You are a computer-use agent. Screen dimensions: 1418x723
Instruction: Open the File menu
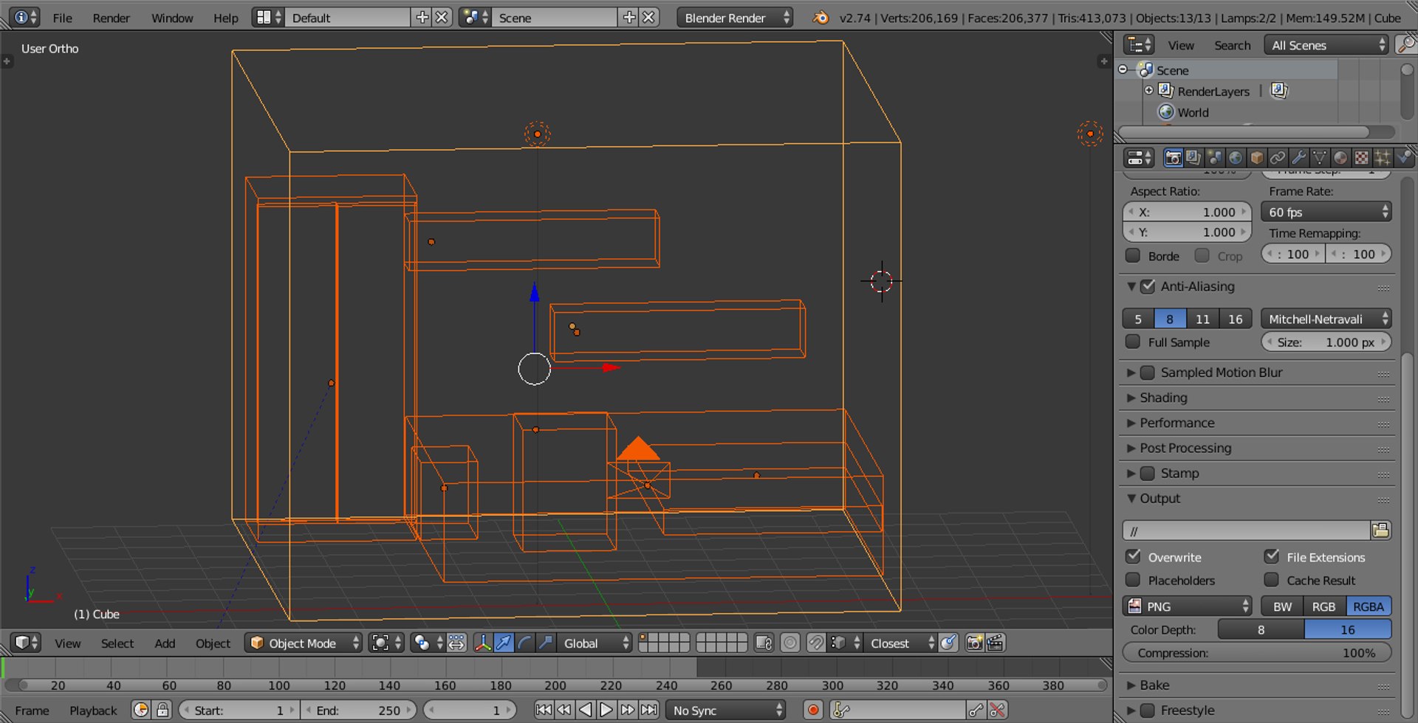(63, 18)
